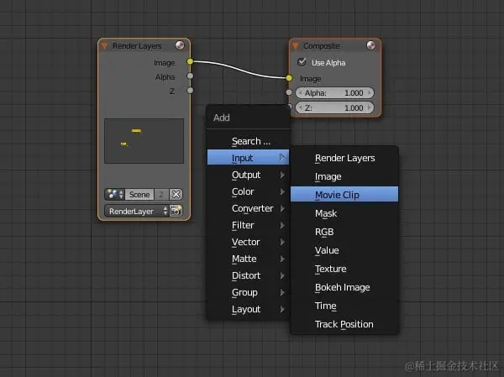
Task: Open the Group submenu
Action: (x=248, y=292)
